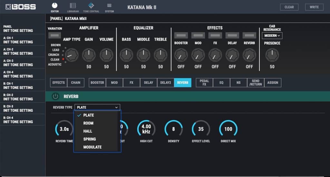Switch to the Booster tab
Image resolution: width=330 pixels, height=177 pixels.
(x=97, y=83)
